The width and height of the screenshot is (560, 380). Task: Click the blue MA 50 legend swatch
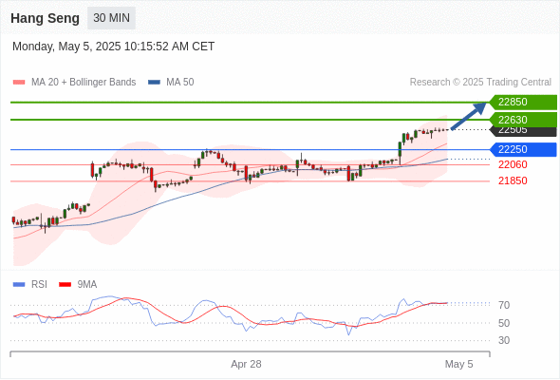(154, 83)
